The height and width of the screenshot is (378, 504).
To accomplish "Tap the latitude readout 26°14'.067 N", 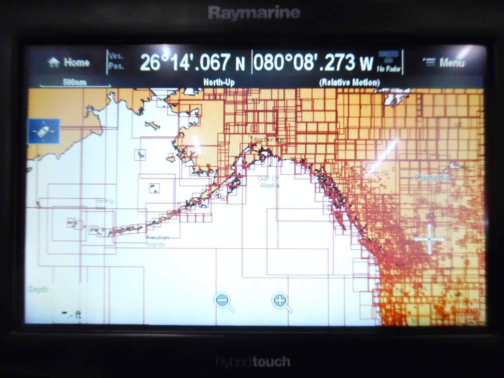I will point(192,62).
